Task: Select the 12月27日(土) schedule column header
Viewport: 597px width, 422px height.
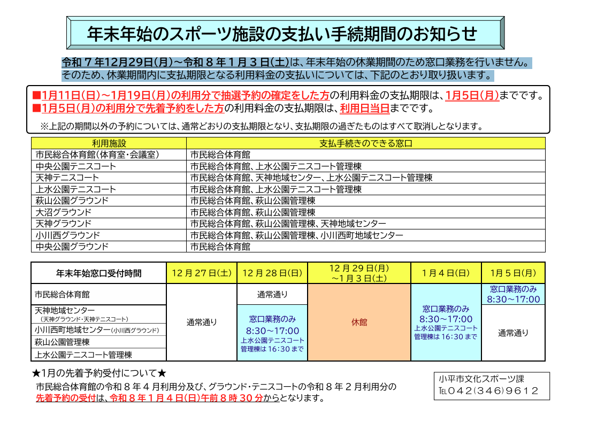Action: 202,273
